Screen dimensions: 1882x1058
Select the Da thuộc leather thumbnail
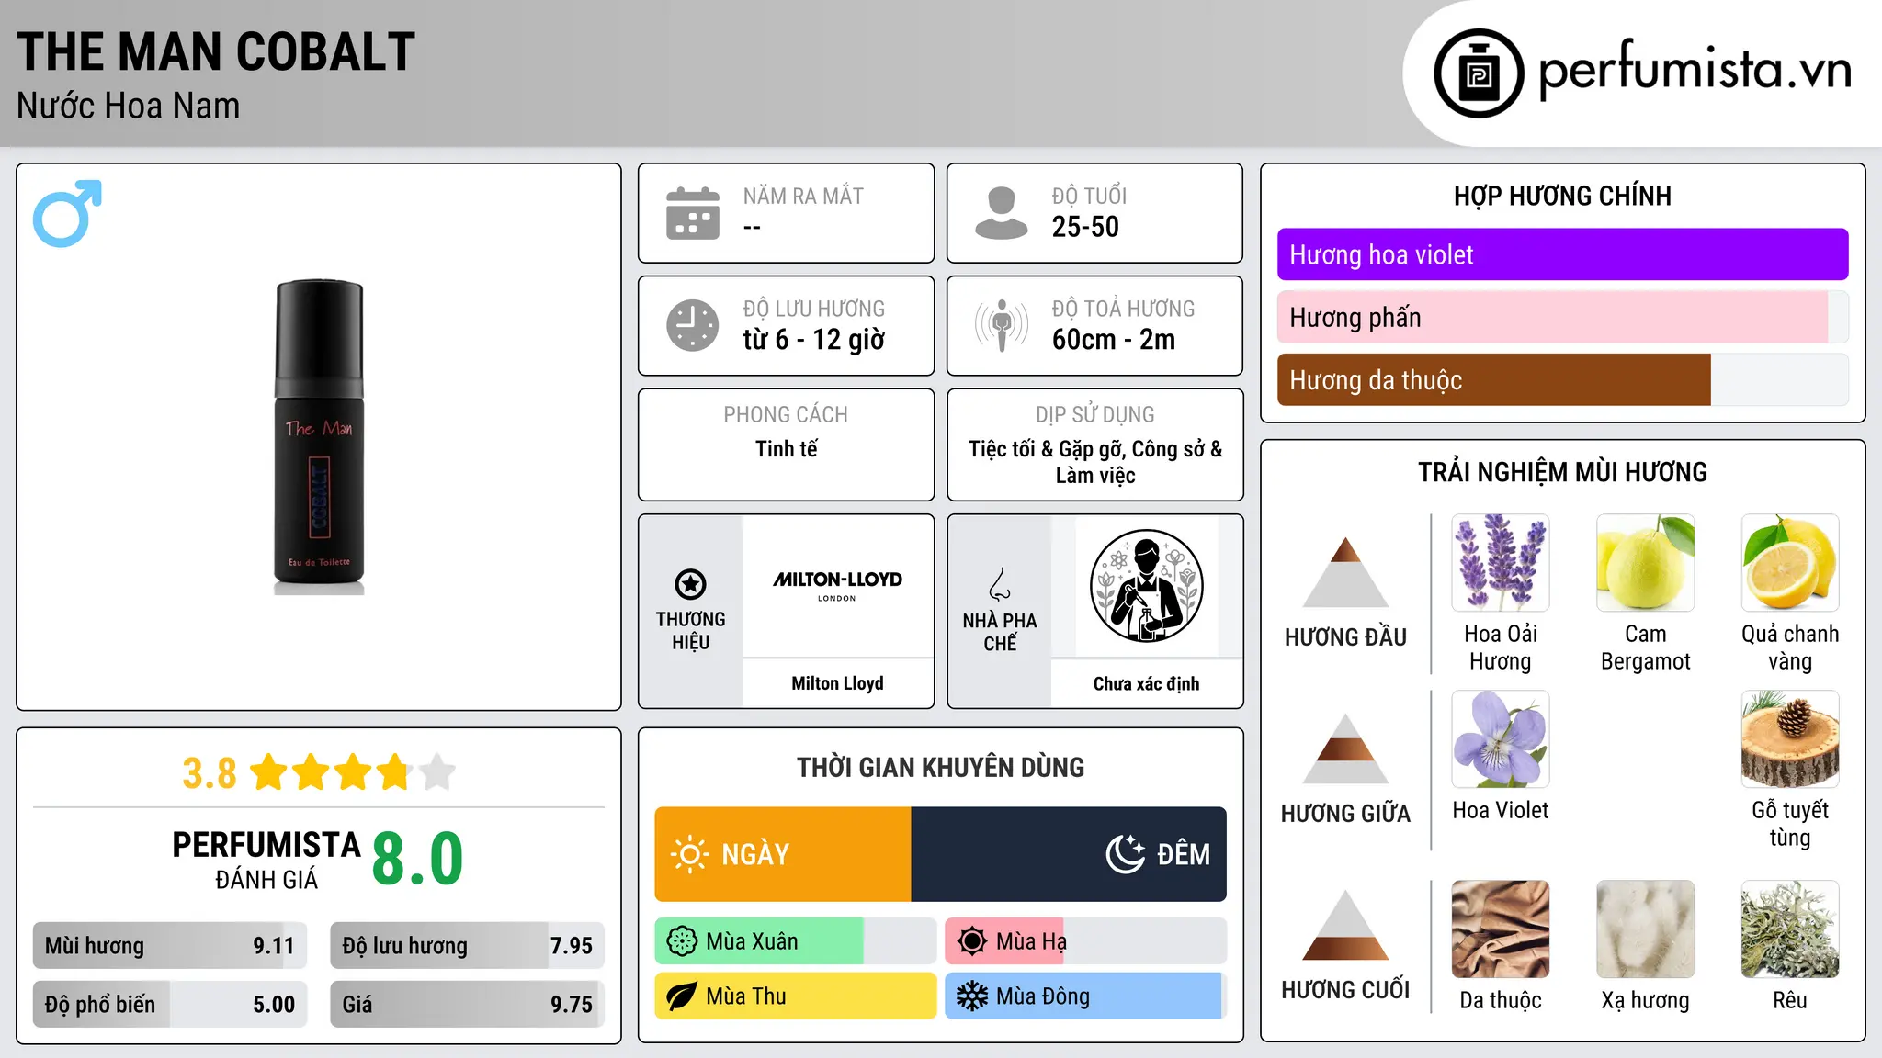point(1501,929)
